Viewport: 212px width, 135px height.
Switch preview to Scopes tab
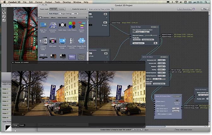point(22,125)
